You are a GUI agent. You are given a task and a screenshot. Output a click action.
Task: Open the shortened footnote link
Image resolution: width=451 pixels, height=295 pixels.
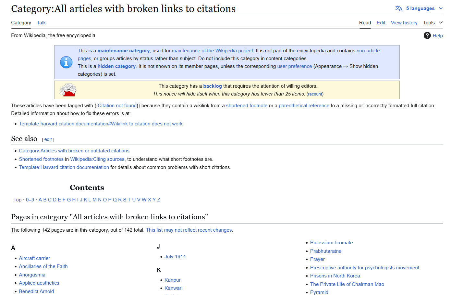[x=247, y=106]
